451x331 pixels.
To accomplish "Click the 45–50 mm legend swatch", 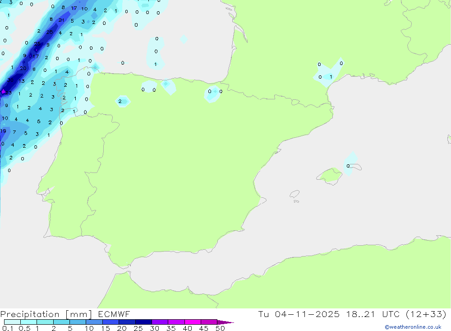I will [x=209, y=322].
